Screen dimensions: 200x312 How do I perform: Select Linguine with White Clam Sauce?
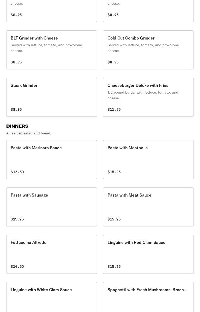51,297
